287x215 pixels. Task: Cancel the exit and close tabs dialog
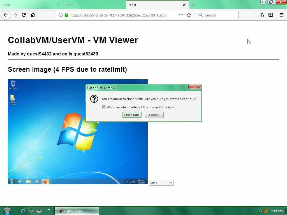tap(154, 115)
